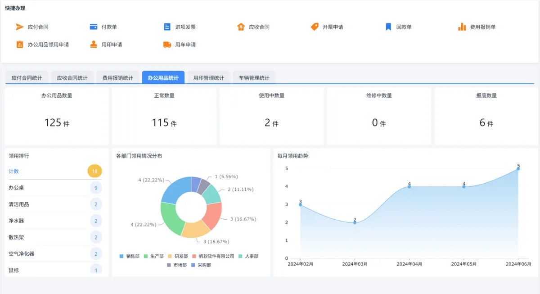The width and height of the screenshot is (540, 294).
Task: Click the 9 badge beside 办公桌
Action: coord(96,188)
